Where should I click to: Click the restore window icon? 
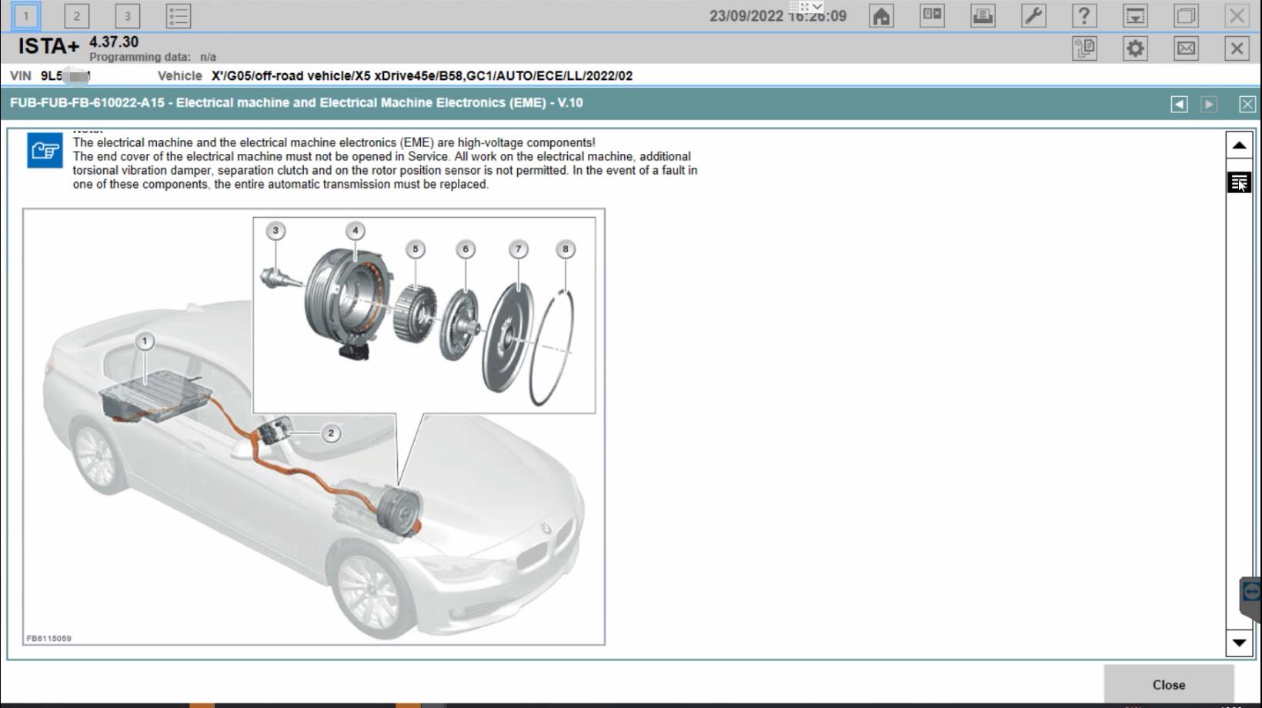[x=1186, y=15]
